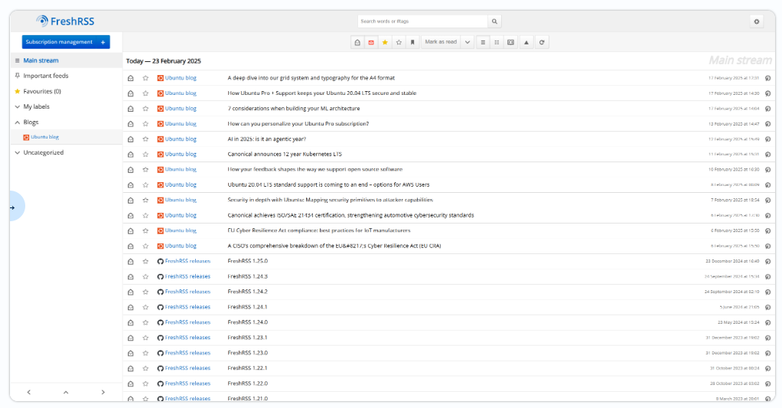This screenshot has width=782, height=408.
Task: Open Main stream in sidebar
Action: (x=41, y=60)
